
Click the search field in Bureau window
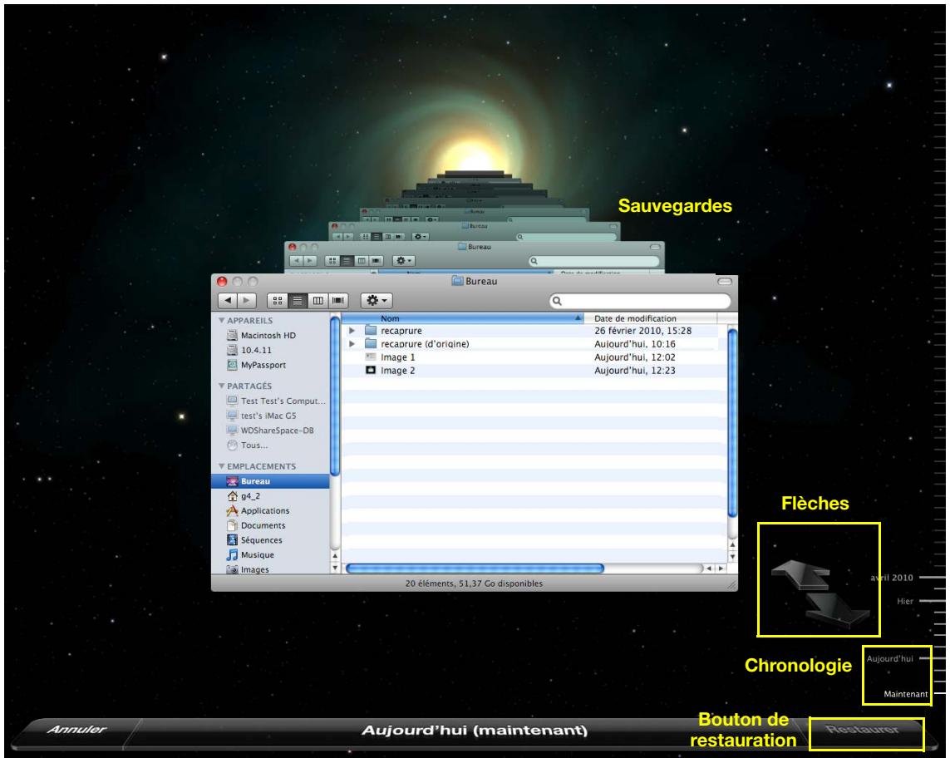640,301
